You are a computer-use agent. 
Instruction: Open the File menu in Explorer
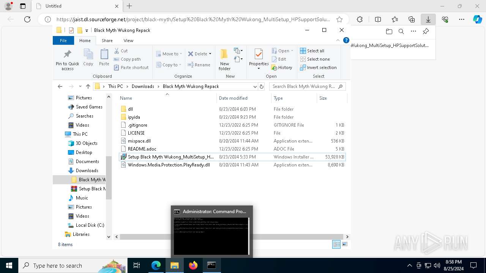[63, 41]
